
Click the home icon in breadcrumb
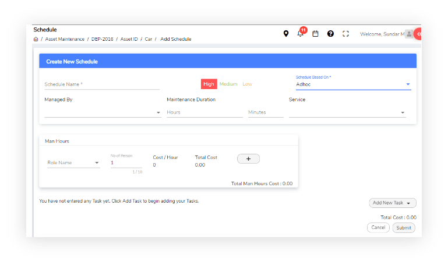(x=36, y=39)
